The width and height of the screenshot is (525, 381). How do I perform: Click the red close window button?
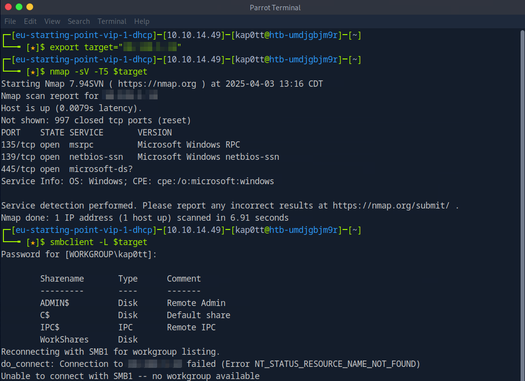pyautogui.click(x=8, y=7)
